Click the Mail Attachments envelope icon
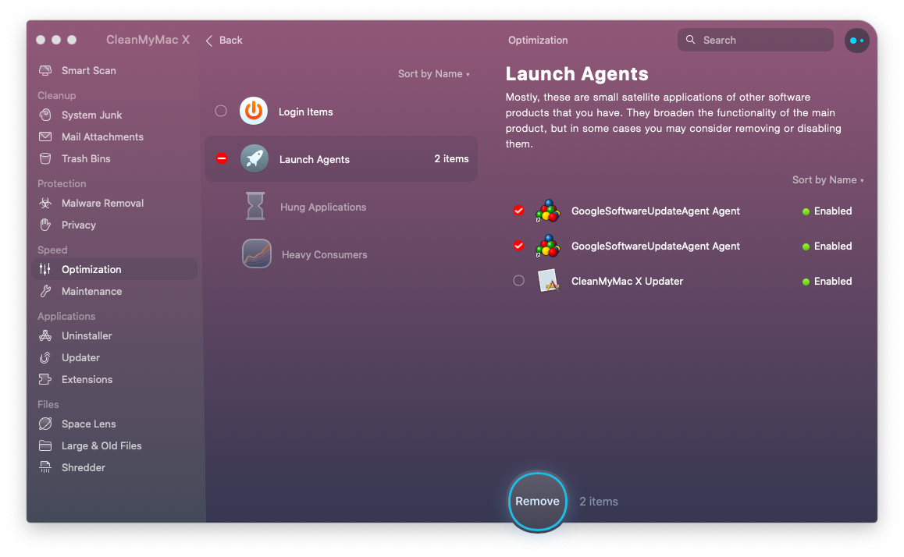 (x=45, y=137)
